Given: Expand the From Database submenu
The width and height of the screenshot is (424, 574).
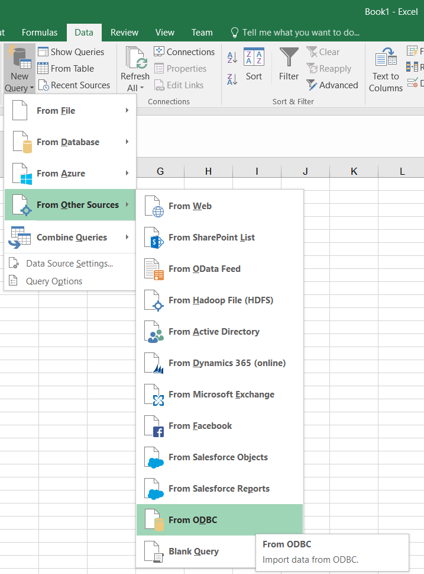Looking at the screenshot, I should pyautogui.click(x=70, y=142).
